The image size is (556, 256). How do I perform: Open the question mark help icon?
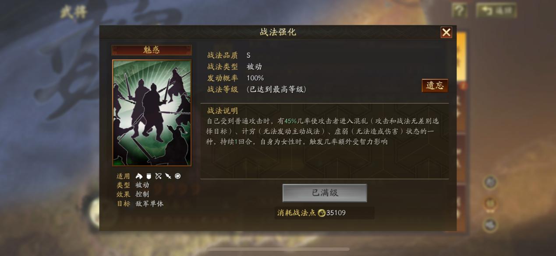[x=459, y=10]
